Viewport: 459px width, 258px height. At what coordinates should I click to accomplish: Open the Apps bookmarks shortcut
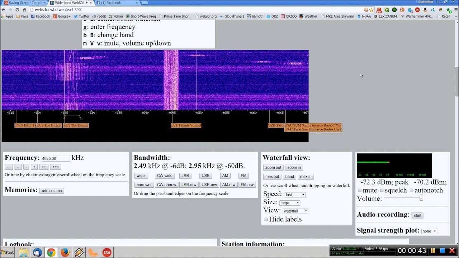pyautogui.click(x=7, y=16)
